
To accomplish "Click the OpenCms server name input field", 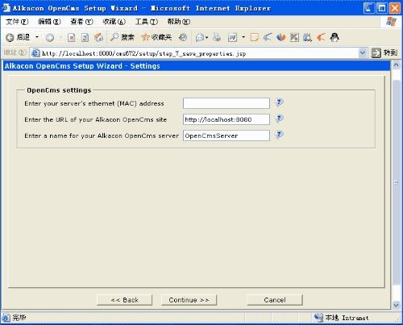I will point(226,135).
